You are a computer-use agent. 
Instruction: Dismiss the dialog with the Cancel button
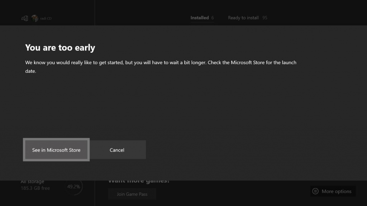click(118, 150)
